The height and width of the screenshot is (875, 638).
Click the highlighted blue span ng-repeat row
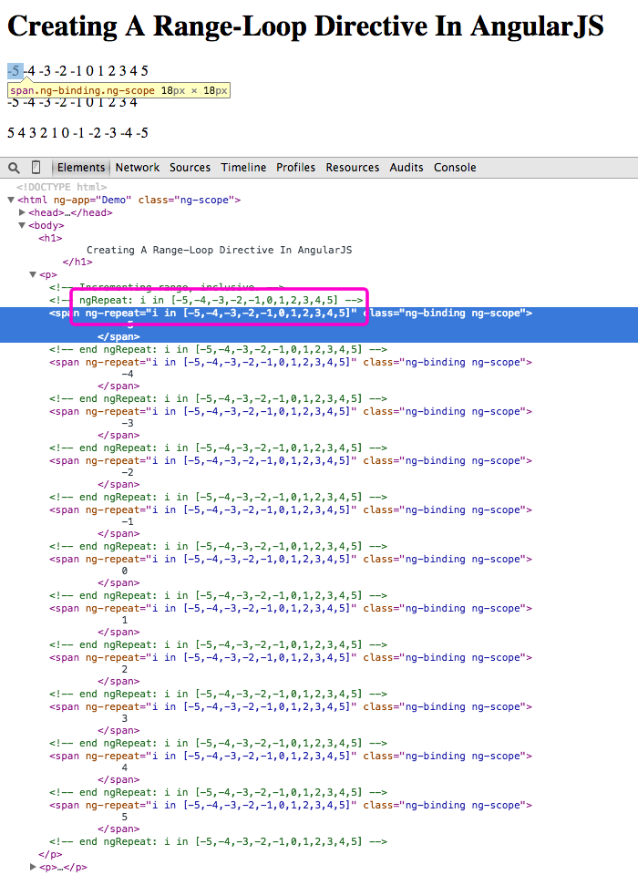(x=319, y=324)
